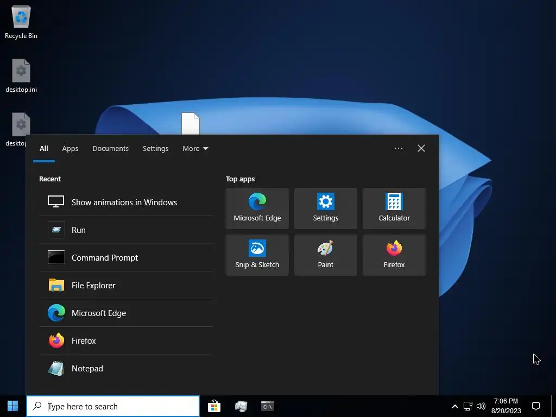Select Recycle Bin on desktop

[x=21, y=22]
